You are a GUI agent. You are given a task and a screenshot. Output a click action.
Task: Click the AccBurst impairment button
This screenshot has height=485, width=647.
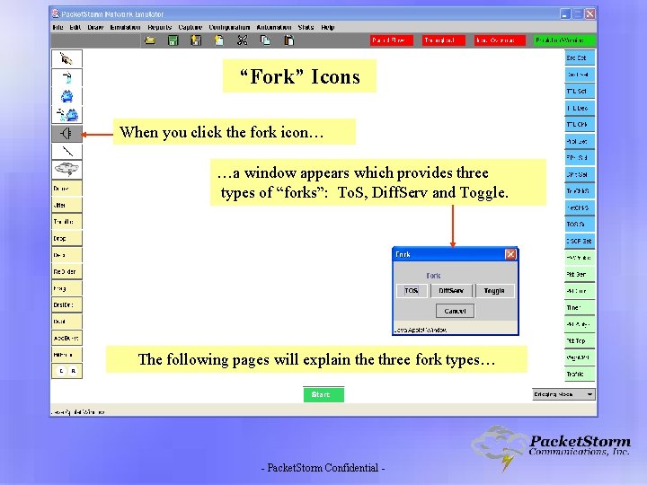(x=66, y=339)
